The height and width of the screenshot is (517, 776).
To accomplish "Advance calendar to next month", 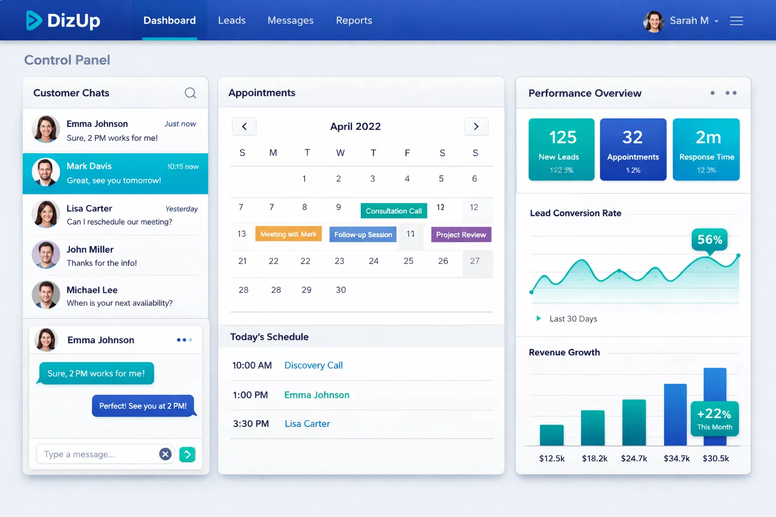I will pyautogui.click(x=475, y=126).
